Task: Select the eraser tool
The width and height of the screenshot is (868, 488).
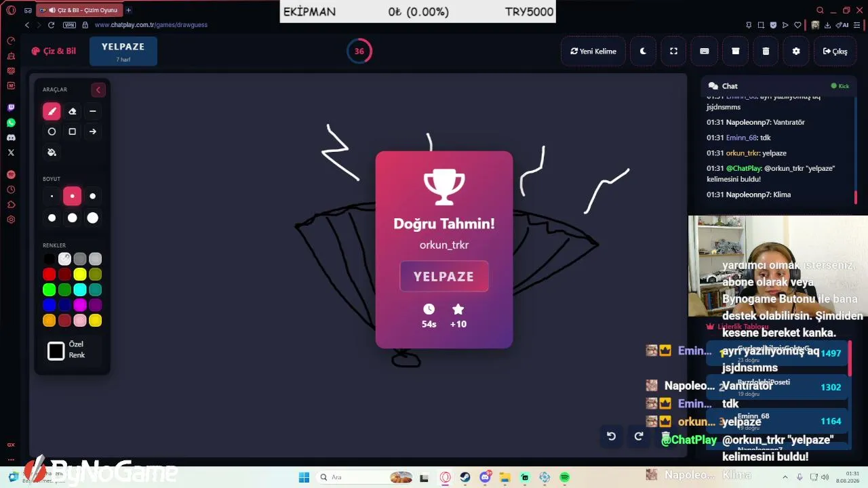Action: pos(73,111)
